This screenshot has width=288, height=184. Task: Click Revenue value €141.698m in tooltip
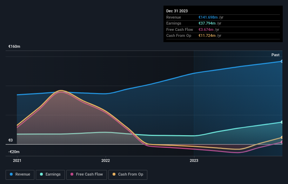click(x=208, y=17)
